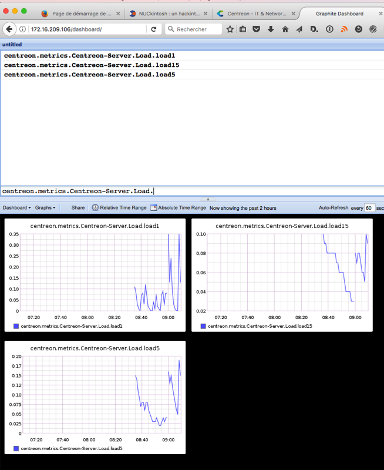Close the Page de démarrage tab
384x470 pixels.
coord(118,14)
